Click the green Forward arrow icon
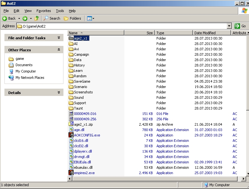The height and width of the screenshot is (189, 249). (x=25, y=19)
